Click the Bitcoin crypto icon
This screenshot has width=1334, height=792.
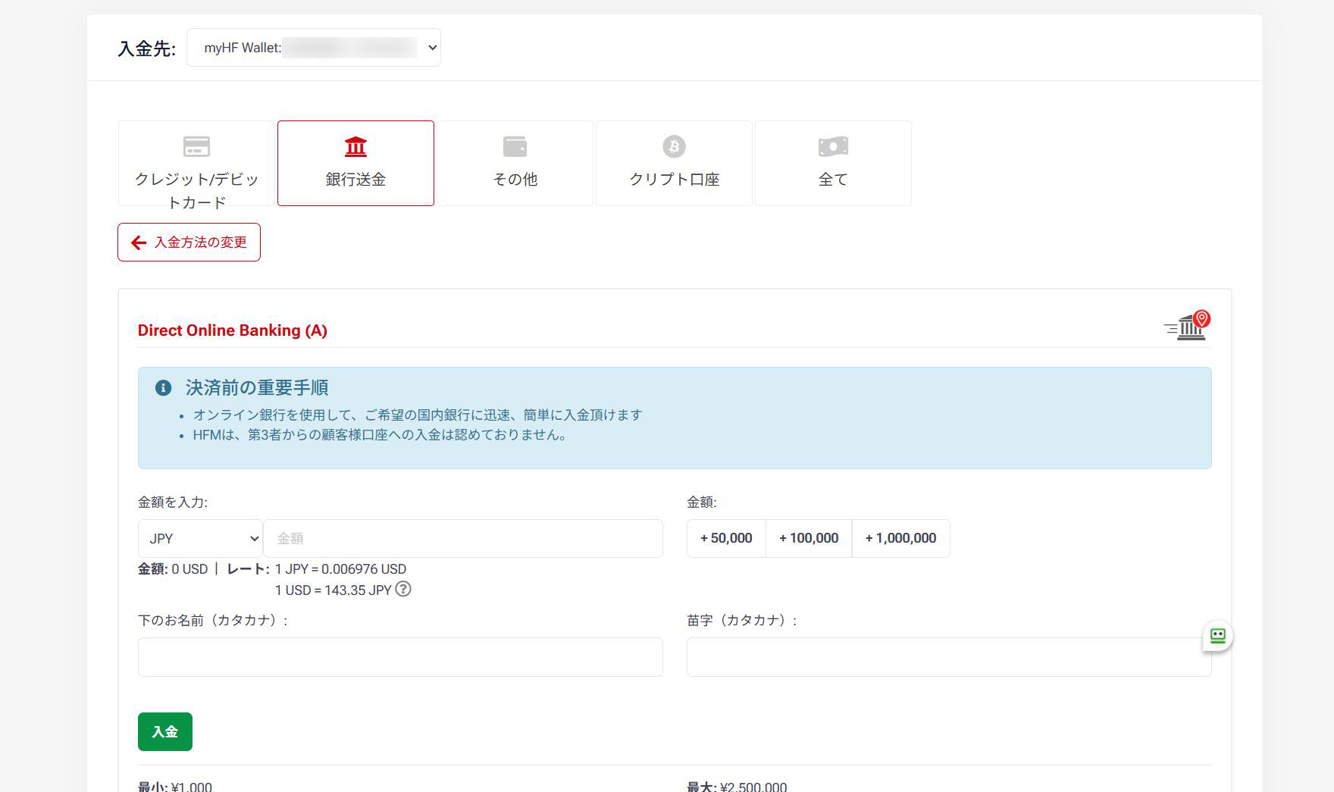674,146
